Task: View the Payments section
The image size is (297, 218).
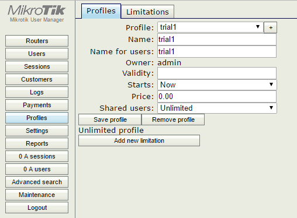Action: pyautogui.click(x=37, y=105)
